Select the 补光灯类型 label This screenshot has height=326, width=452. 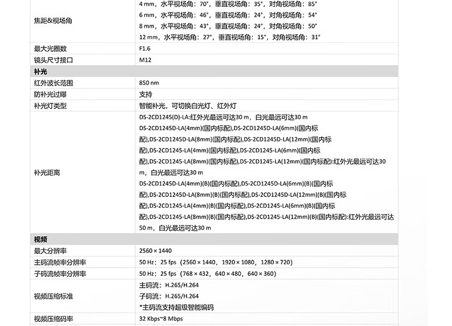pos(50,106)
